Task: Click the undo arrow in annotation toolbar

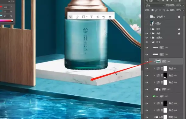Action: coord(104,17)
